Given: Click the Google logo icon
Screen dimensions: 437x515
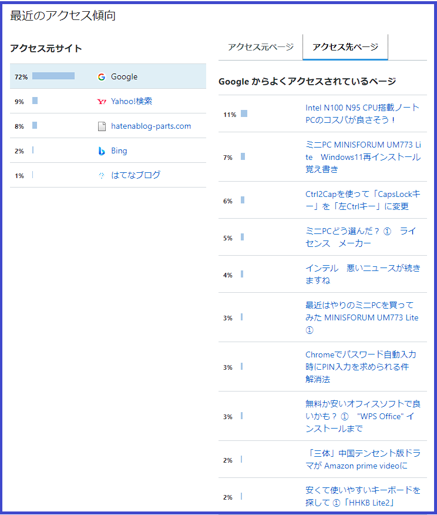Looking at the screenshot, I should [x=102, y=77].
